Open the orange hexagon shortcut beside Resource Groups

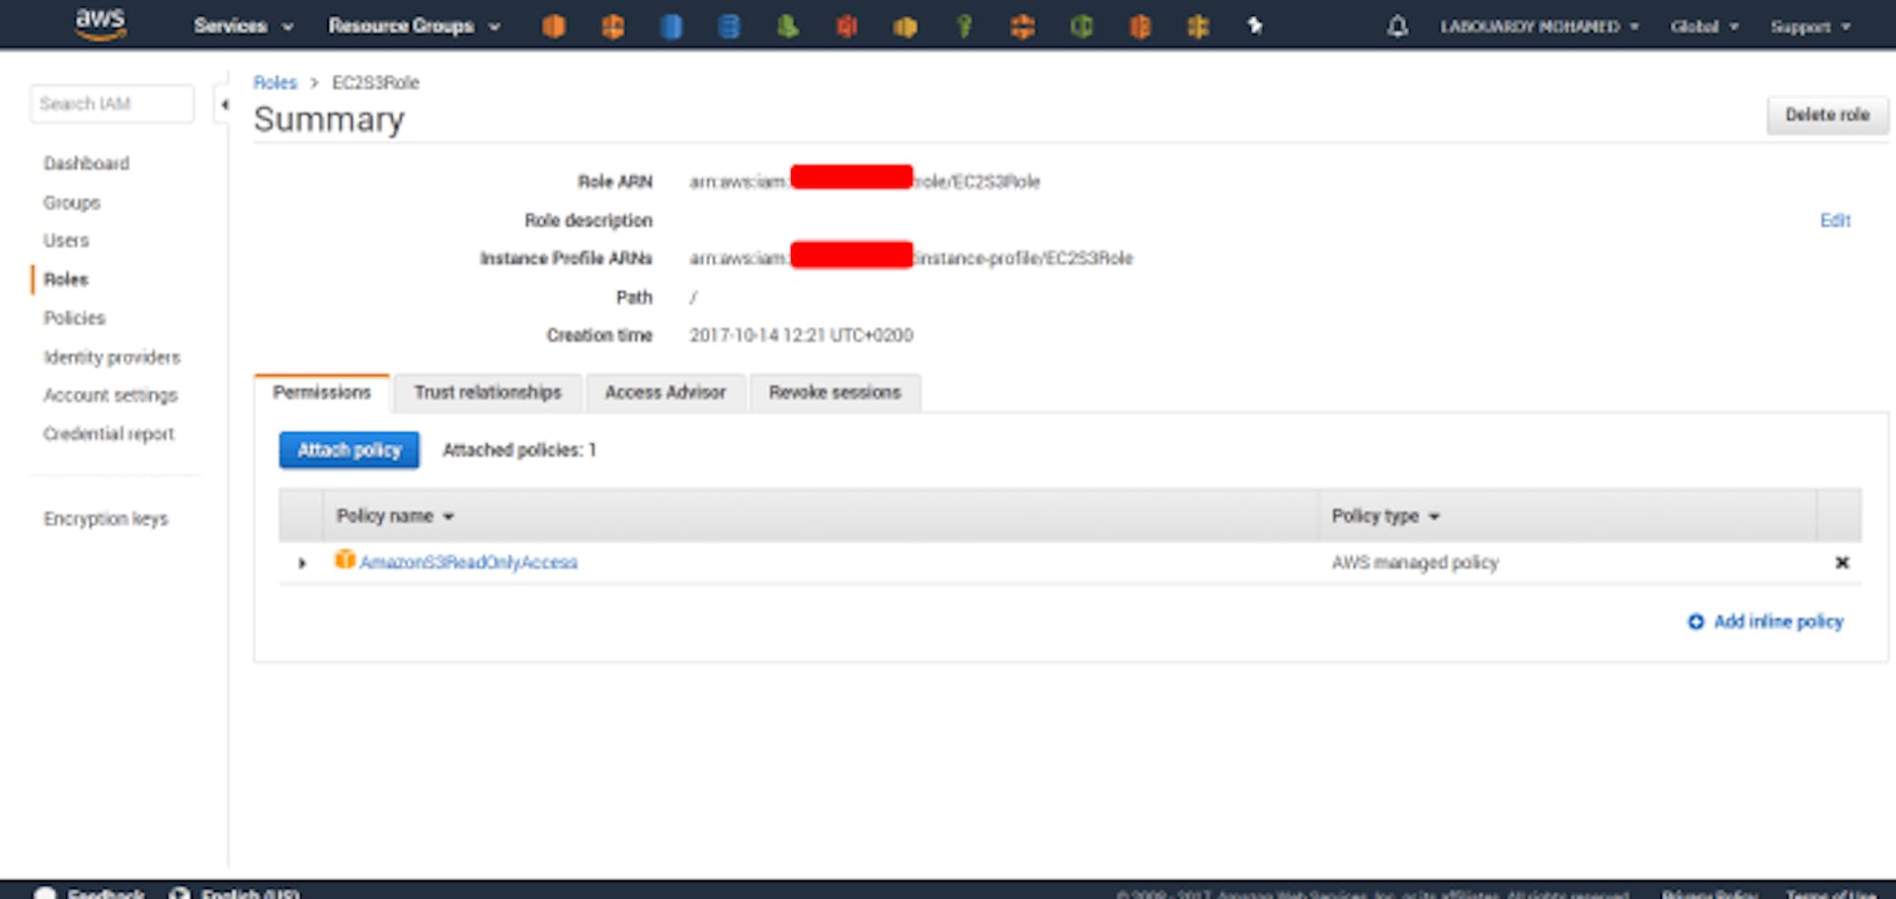(x=554, y=27)
